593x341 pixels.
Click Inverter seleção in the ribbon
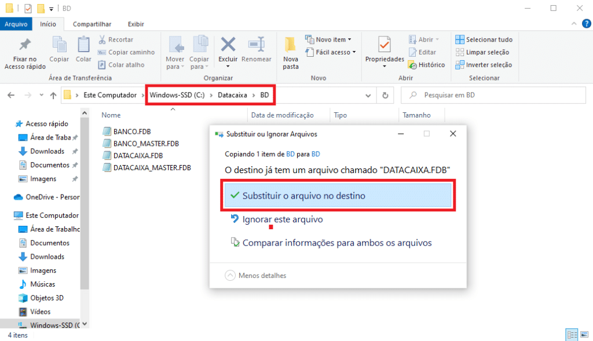484,65
